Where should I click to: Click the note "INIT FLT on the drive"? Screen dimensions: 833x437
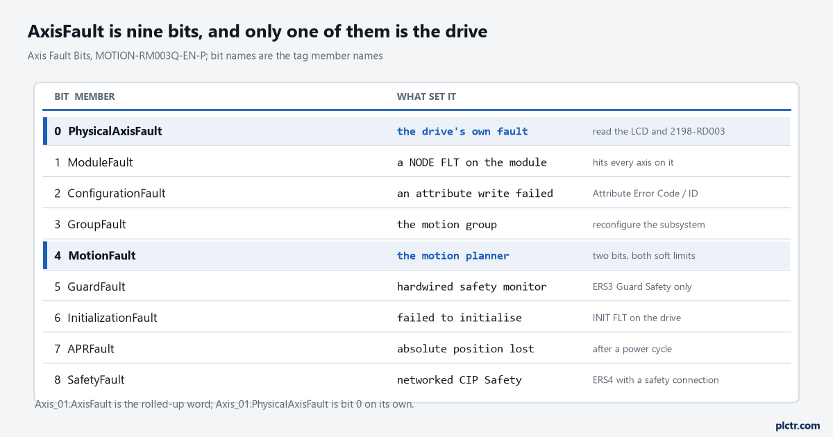pos(637,318)
